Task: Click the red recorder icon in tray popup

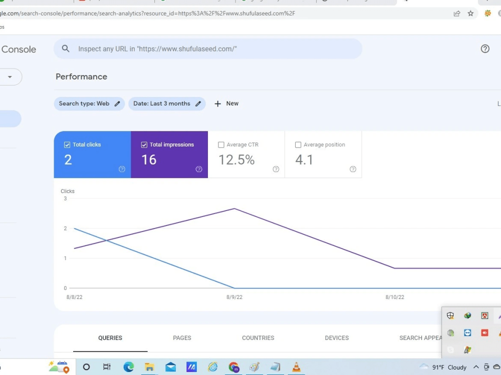Action: coord(484,333)
